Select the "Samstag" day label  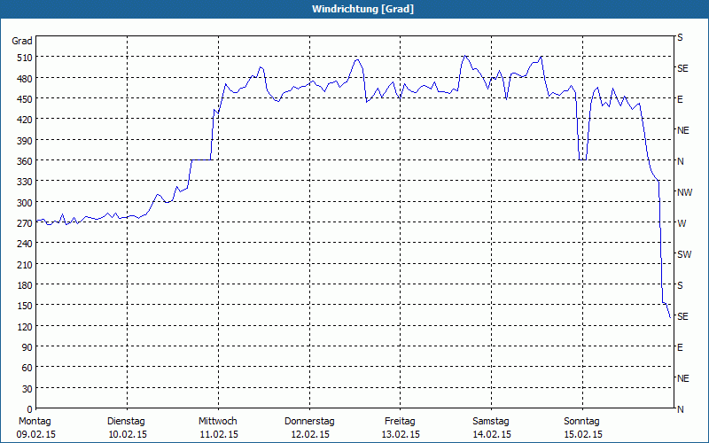point(491,422)
